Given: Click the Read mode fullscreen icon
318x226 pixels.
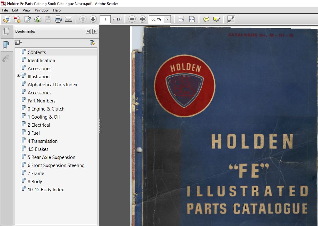Looking at the screenshot, I should pos(231,19).
